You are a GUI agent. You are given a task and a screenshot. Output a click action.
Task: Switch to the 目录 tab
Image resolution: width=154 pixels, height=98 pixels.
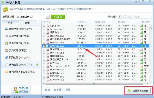pos(27,23)
